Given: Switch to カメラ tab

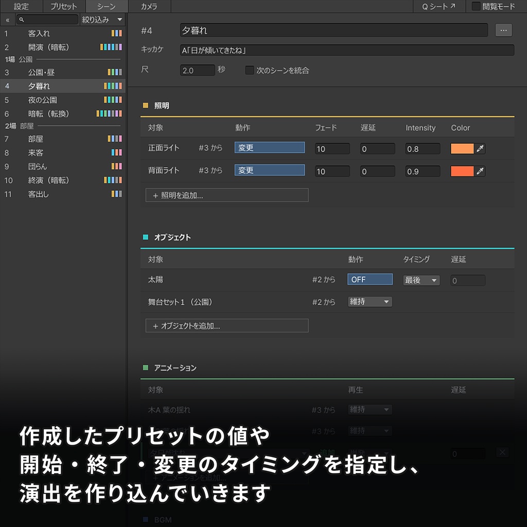Looking at the screenshot, I should (x=149, y=6).
